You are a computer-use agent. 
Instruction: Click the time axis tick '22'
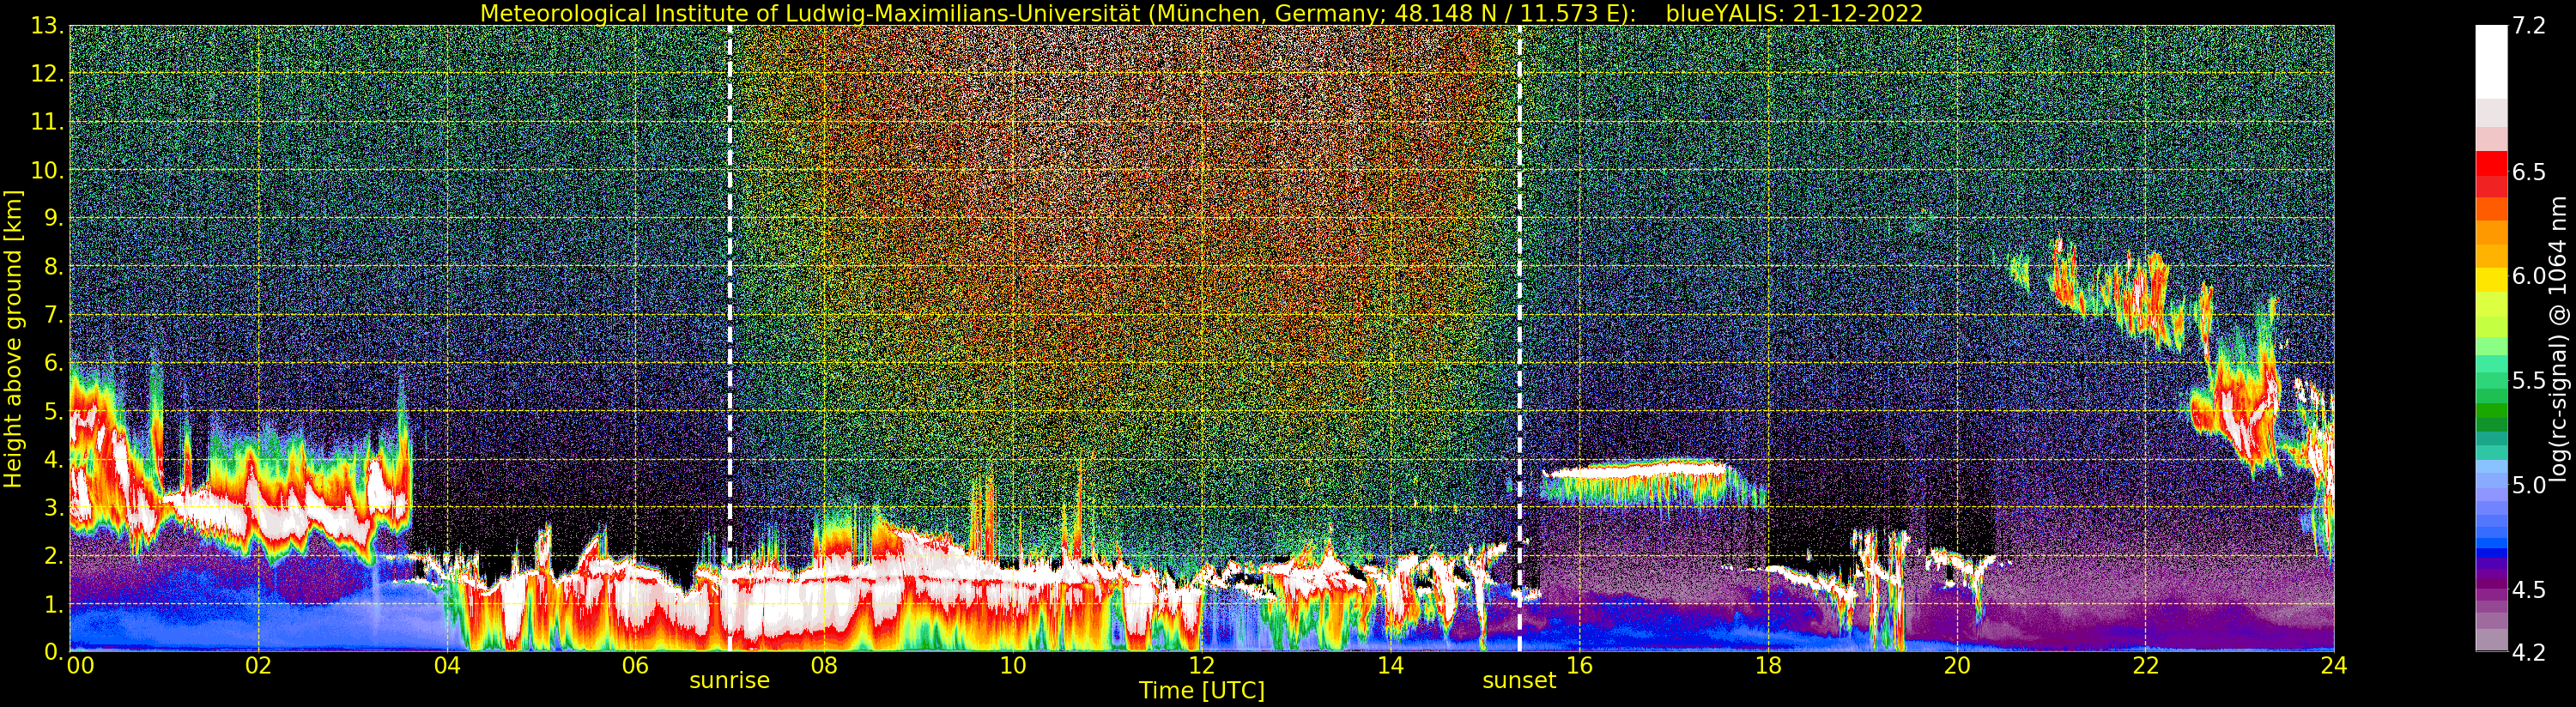[x=2146, y=665]
